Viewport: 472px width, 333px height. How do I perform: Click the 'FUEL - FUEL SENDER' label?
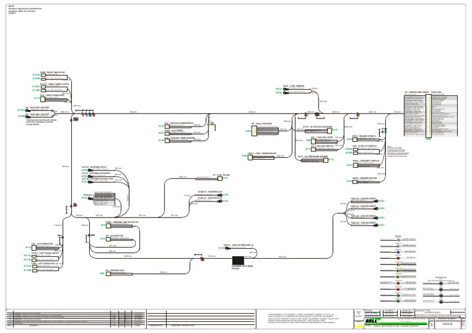[x=293, y=86]
